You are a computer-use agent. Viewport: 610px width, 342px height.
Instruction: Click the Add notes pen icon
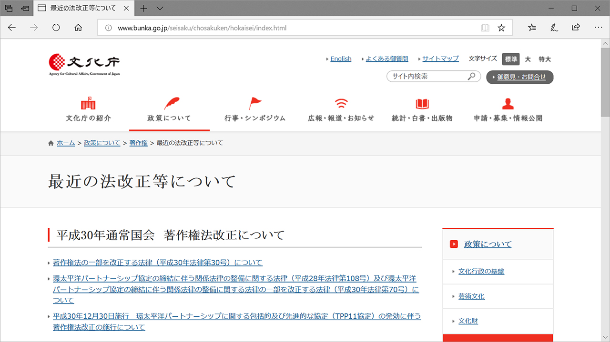point(554,28)
